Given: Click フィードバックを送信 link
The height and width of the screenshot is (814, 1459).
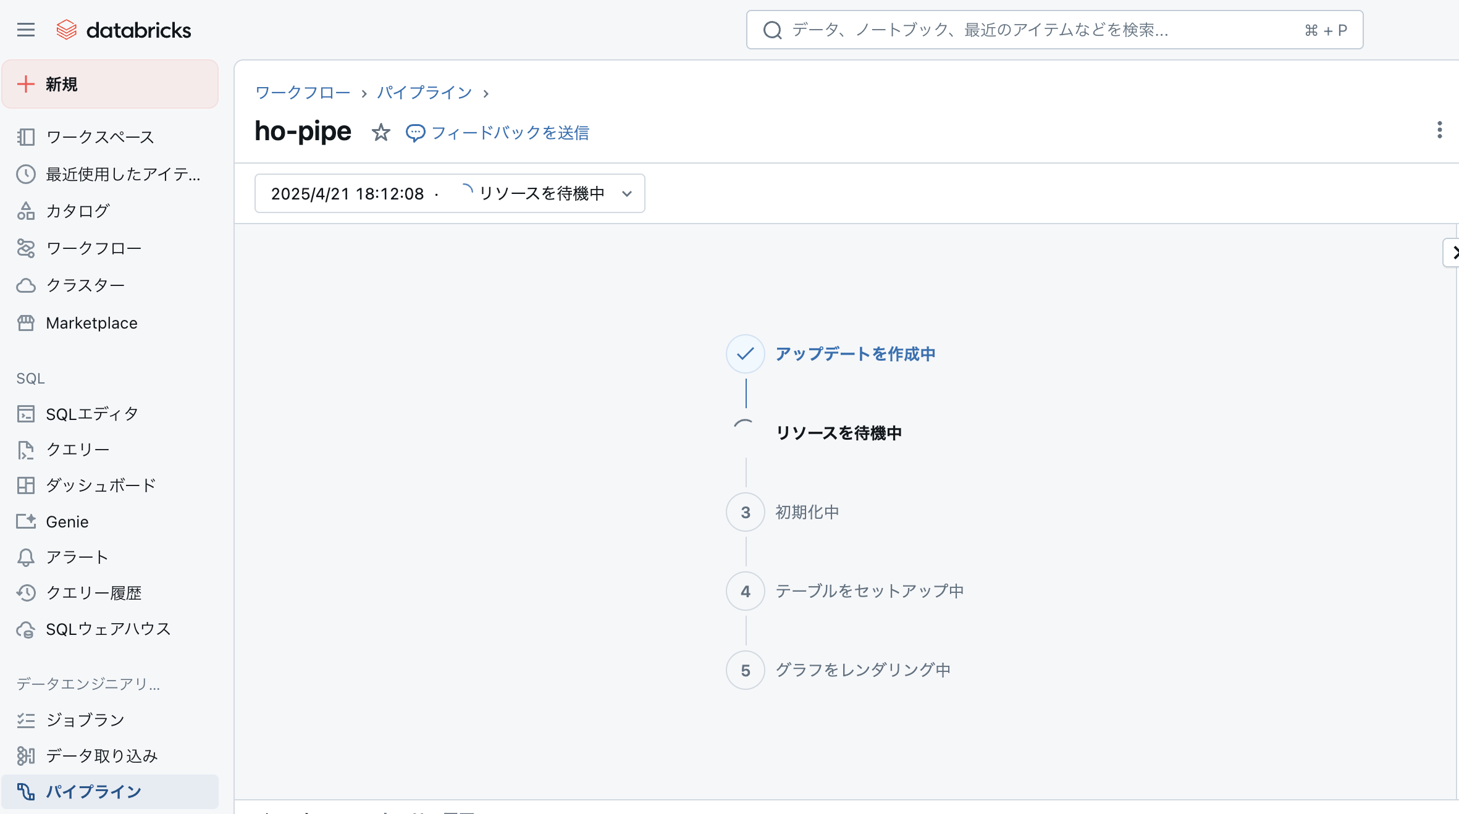Looking at the screenshot, I should 511,132.
